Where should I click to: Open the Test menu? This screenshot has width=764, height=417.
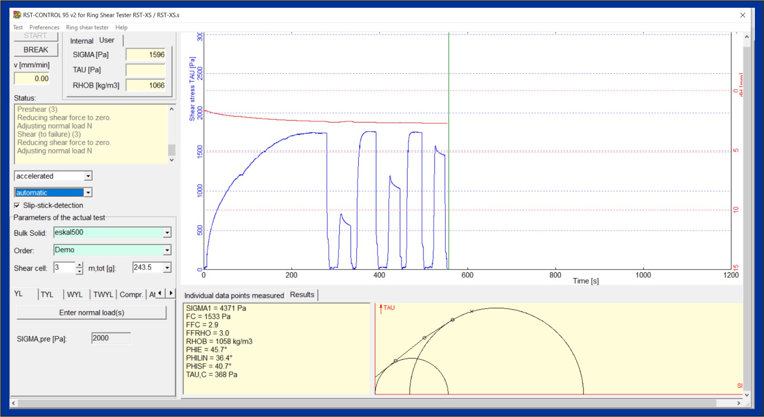pyautogui.click(x=18, y=27)
